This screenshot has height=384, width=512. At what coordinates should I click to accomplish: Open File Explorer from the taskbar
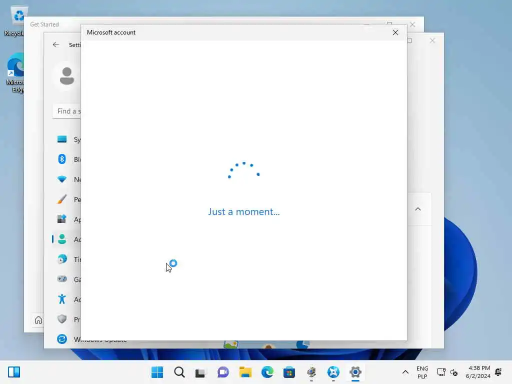pyautogui.click(x=245, y=372)
